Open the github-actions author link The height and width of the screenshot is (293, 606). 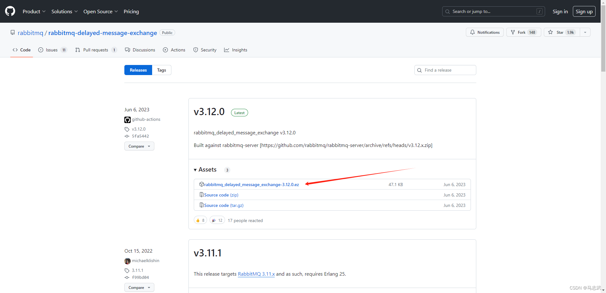point(146,119)
